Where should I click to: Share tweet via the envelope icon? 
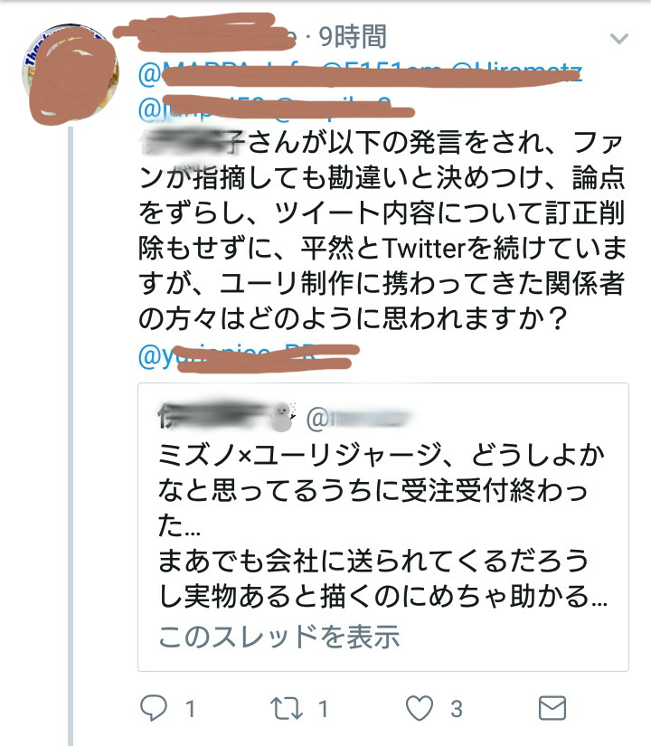(552, 707)
